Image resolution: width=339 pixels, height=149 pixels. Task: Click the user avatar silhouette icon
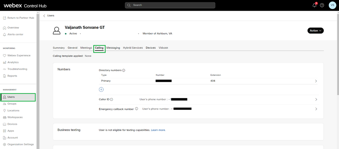56,31
